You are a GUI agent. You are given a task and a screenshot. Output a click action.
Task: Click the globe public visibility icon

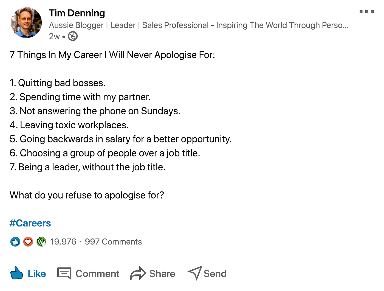pyautogui.click(x=73, y=36)
